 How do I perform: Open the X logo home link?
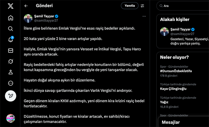[x=10, y=6]
